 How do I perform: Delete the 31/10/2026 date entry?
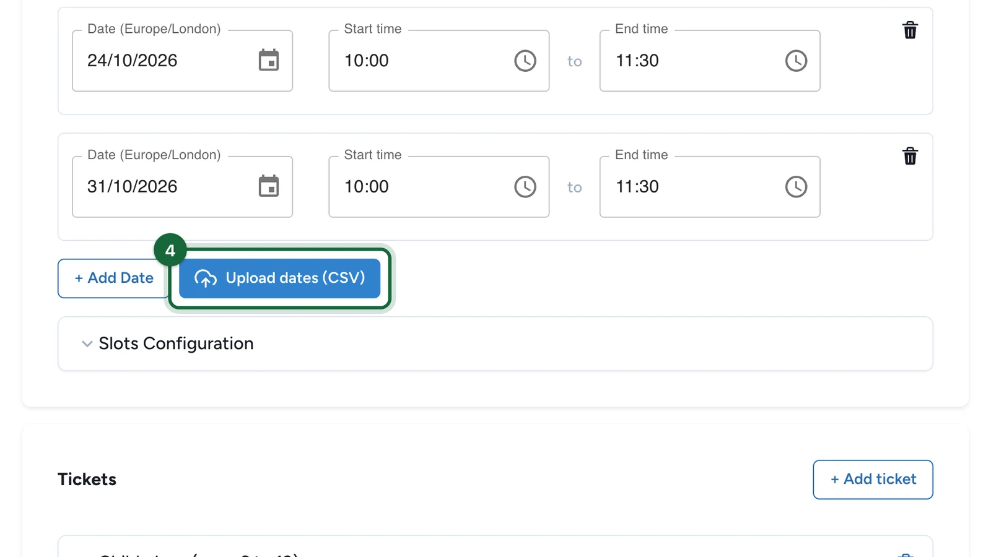coord(910,156)
